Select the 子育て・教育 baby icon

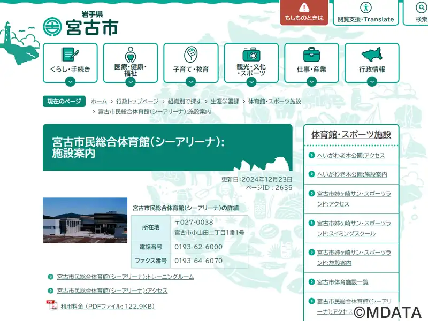pos(191,55)
